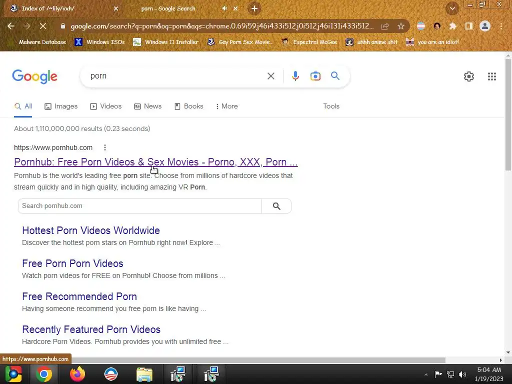The width and height of the screenshot is (512, 384).
Task: Toggle the Chrome side panel icon
Action: click(x=469, y=26)
